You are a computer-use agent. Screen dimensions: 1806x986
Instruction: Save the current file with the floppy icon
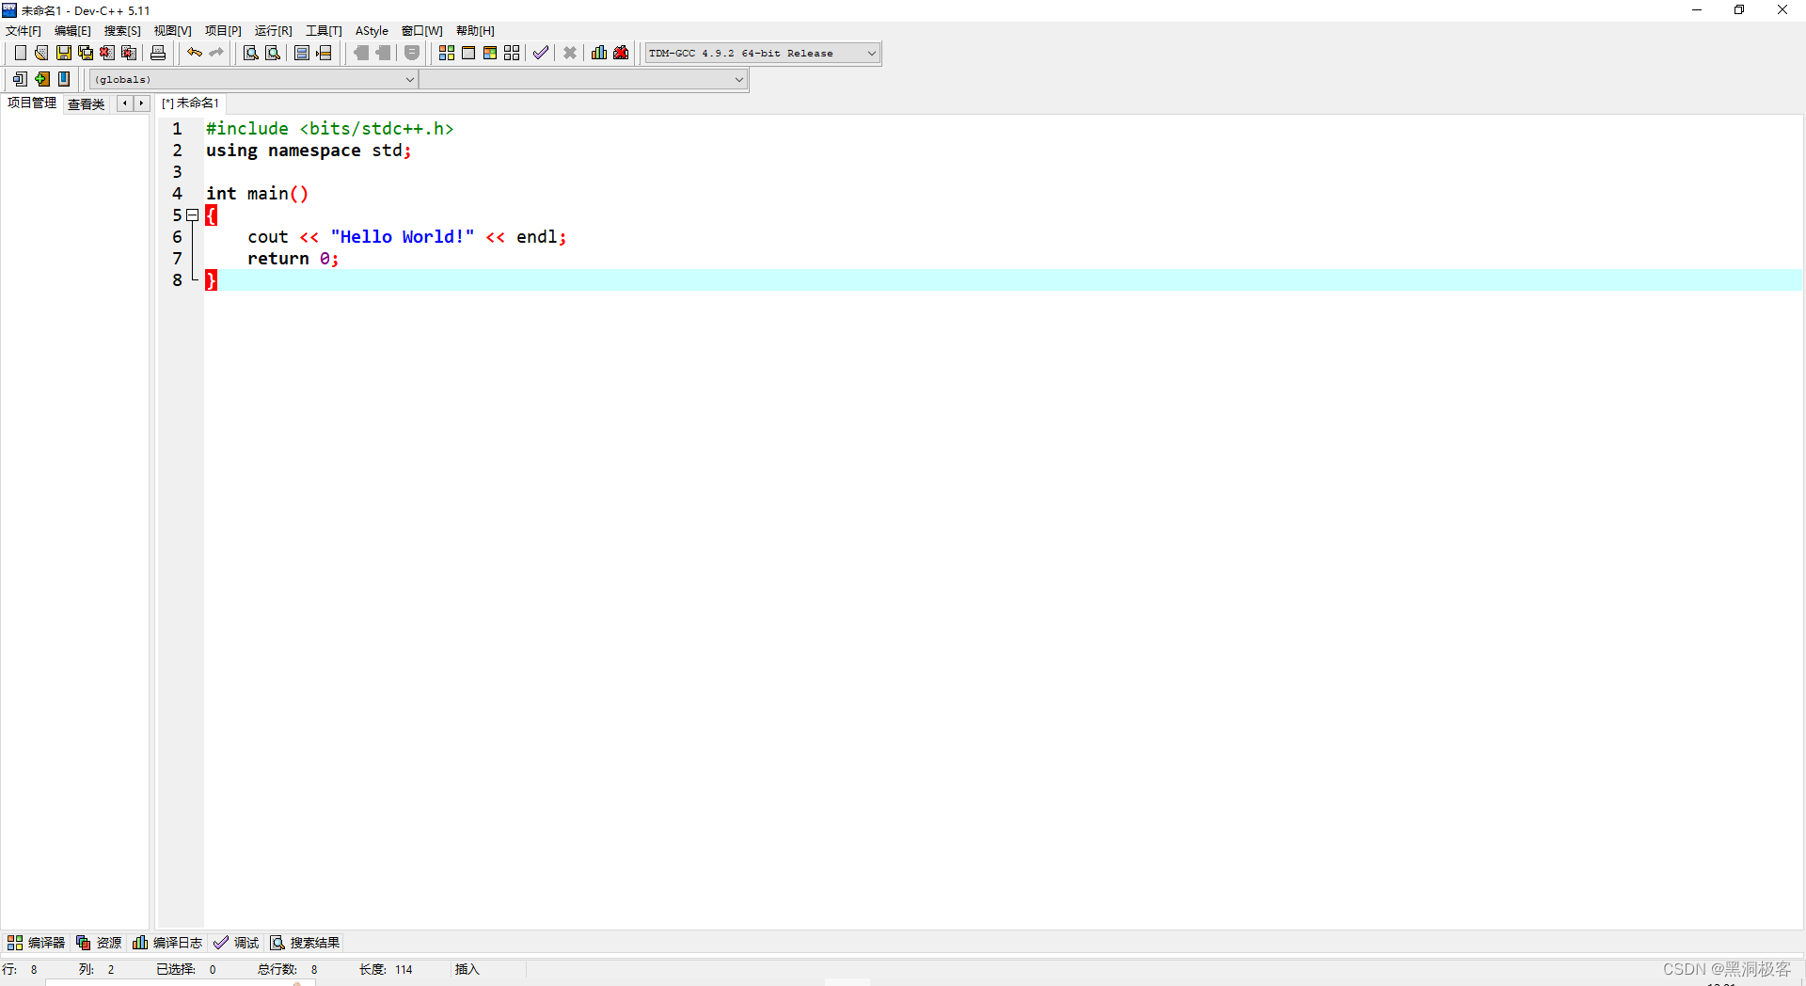(64, 53)
